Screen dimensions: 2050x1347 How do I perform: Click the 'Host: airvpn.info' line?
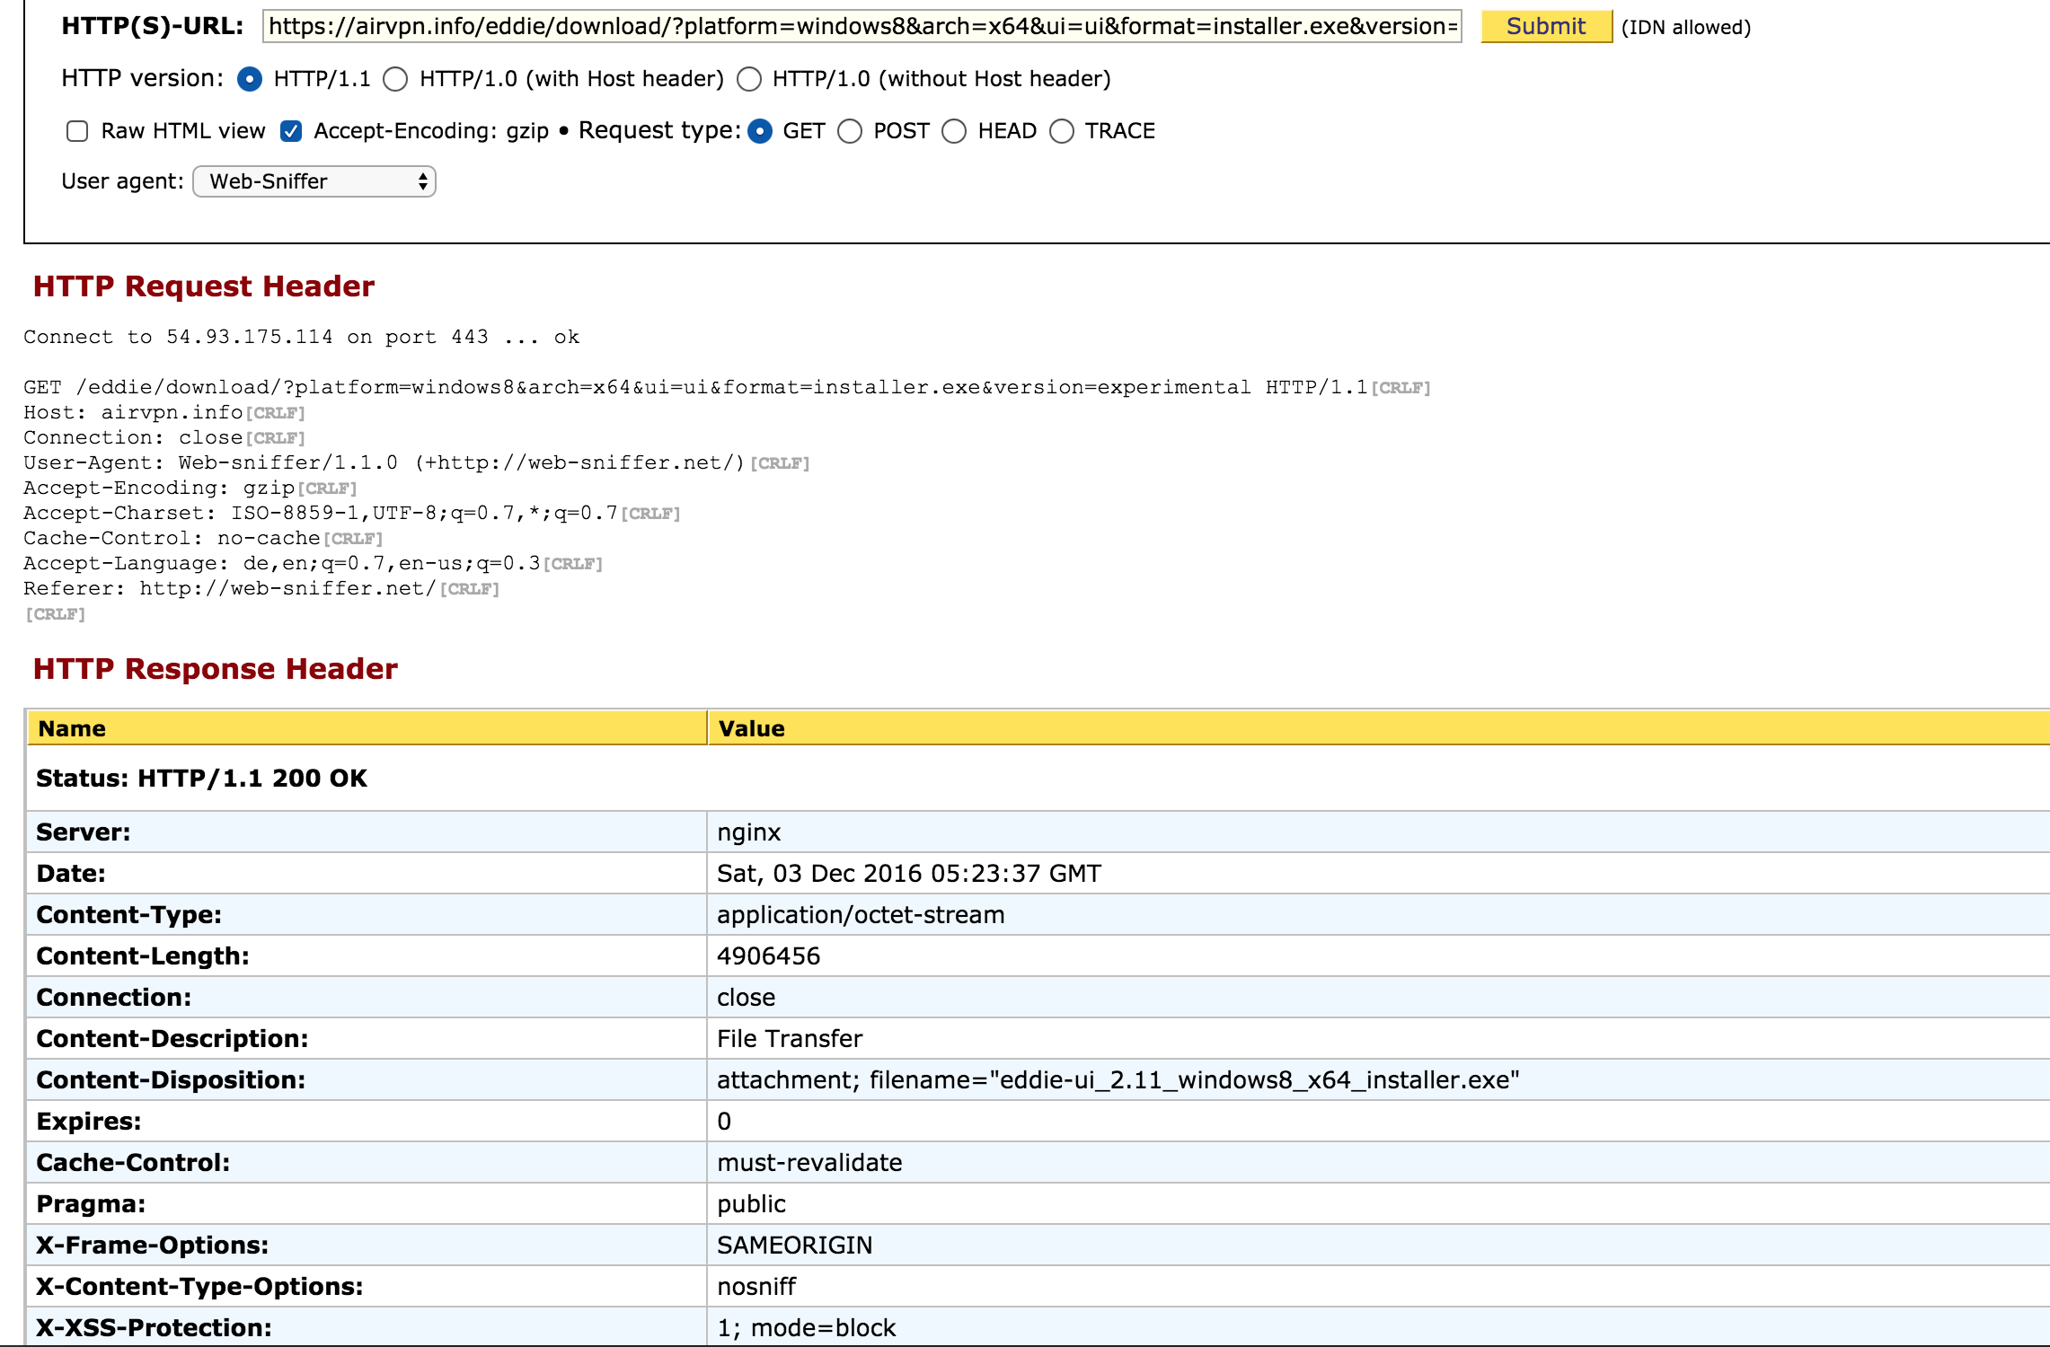(x=164, y=412)
